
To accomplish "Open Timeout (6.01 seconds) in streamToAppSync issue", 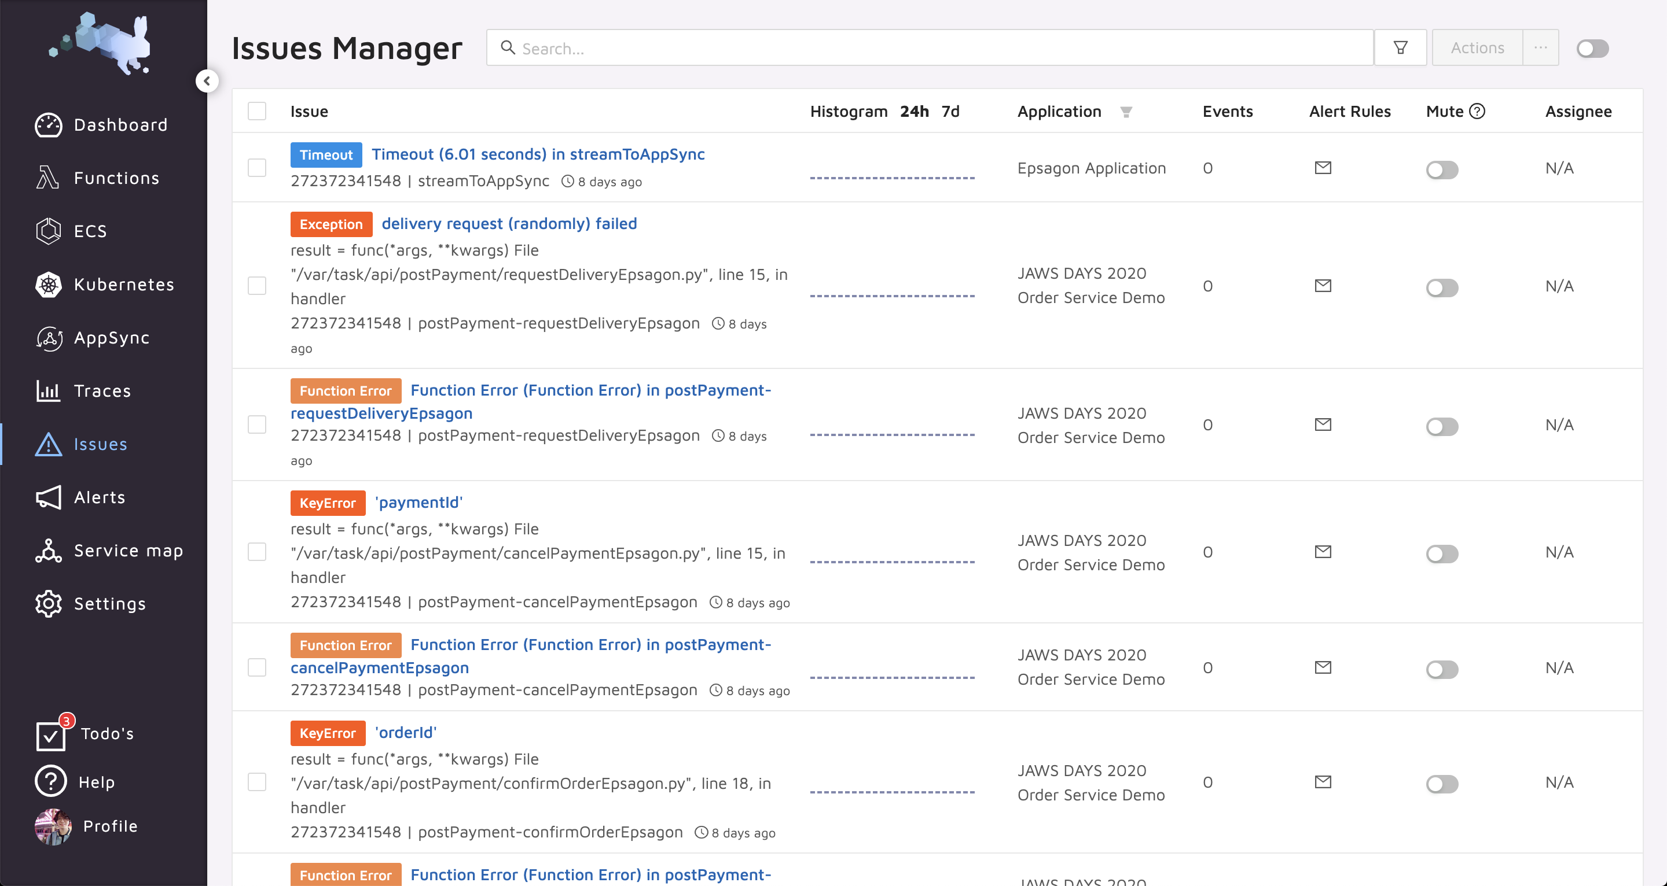I will 538,154.
